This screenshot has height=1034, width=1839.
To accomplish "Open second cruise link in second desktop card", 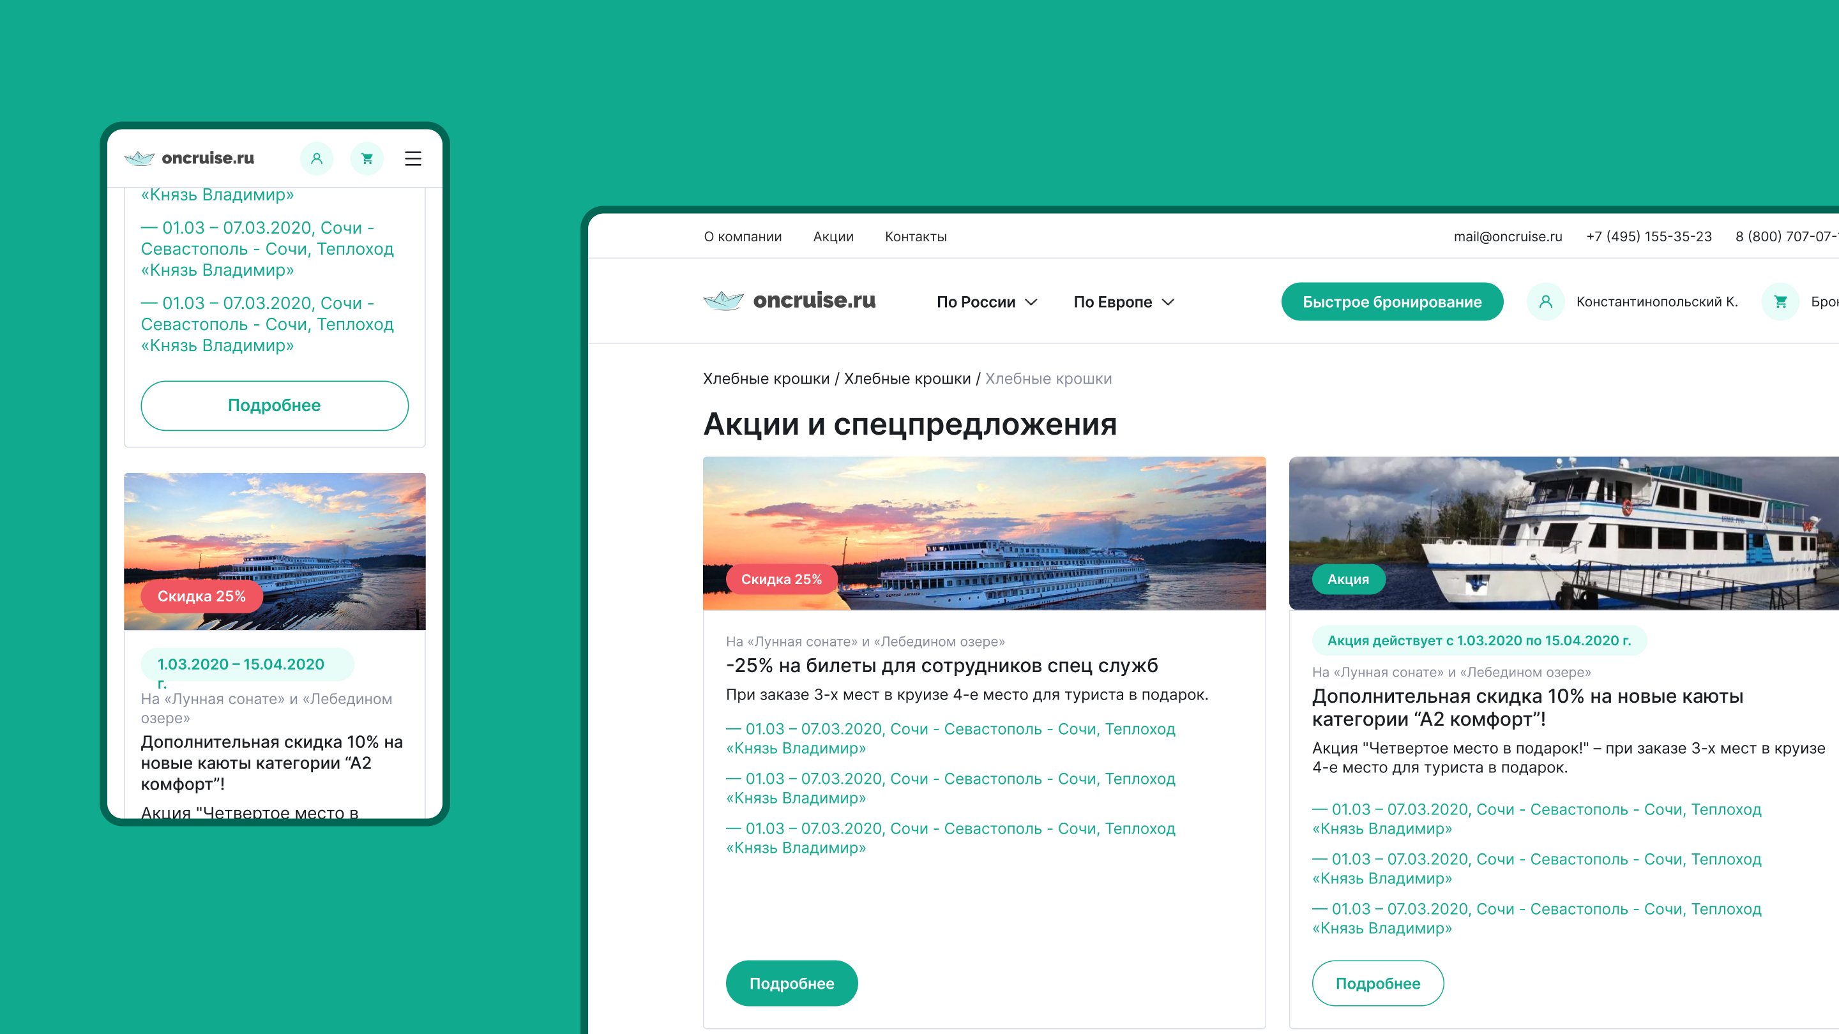I will (1536, 869).
